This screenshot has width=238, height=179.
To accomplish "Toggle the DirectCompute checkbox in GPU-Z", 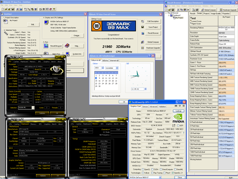I will point(161,170).
